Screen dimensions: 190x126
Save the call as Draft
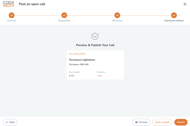click(162, 122)
